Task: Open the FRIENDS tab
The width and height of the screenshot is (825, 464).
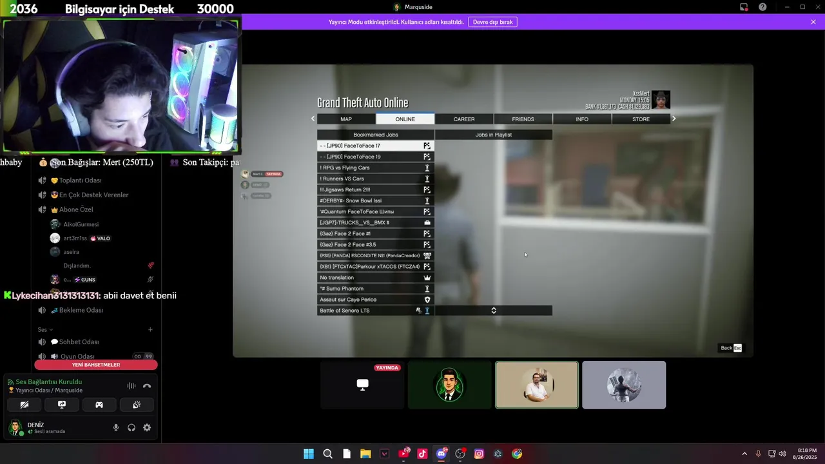Action: click(x=523, y=119)
